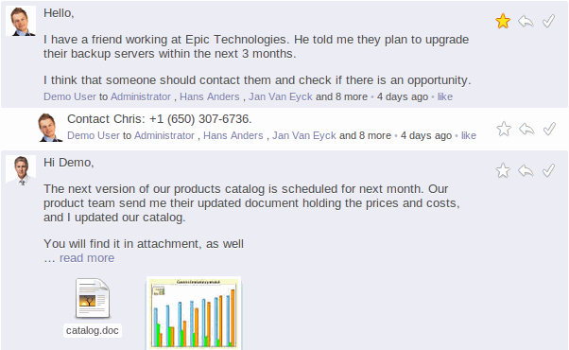Open the bar chart image attachment
This screenshot has height=350, width=569.
coord(194,313)
